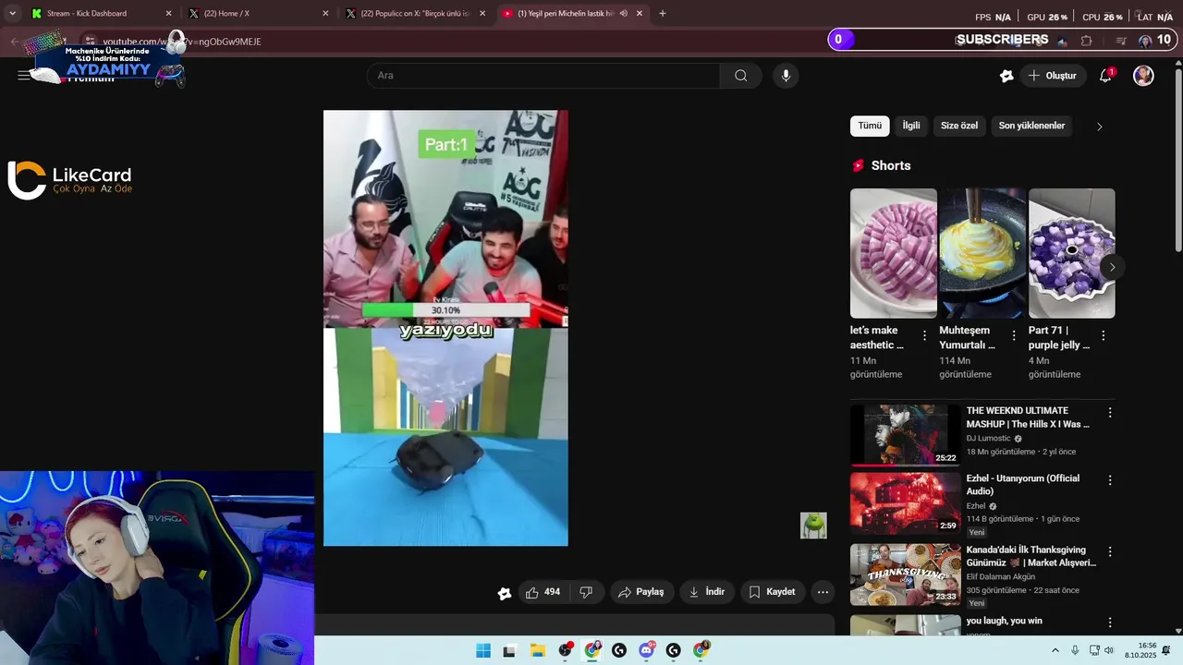Open the YouTube account avatar menu

coord(1143,76)
